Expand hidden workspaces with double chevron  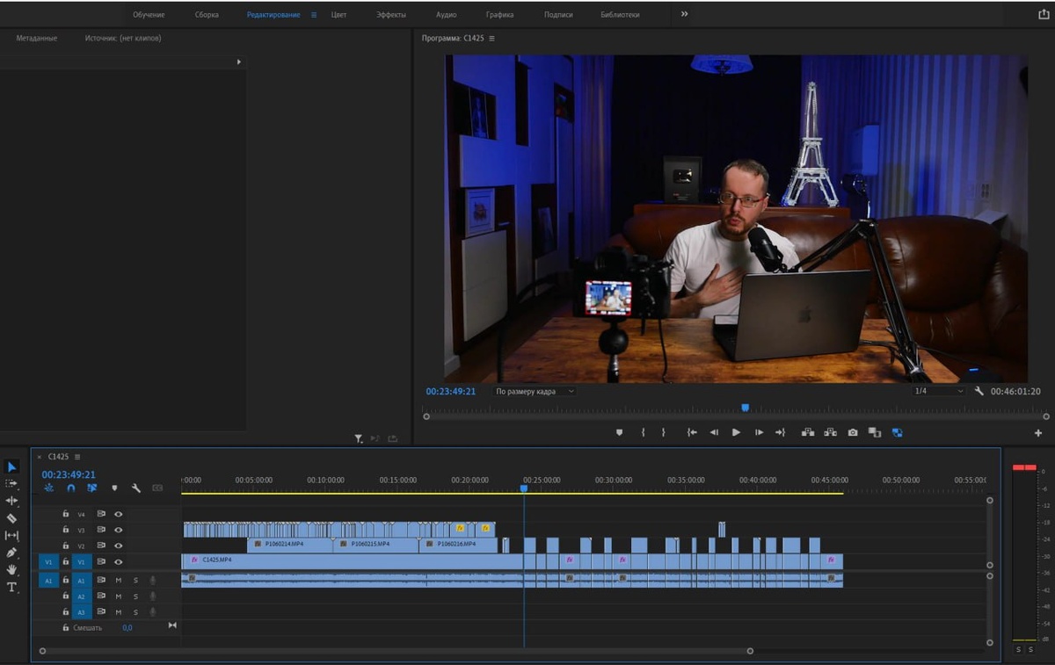click(x=685, y=14)
